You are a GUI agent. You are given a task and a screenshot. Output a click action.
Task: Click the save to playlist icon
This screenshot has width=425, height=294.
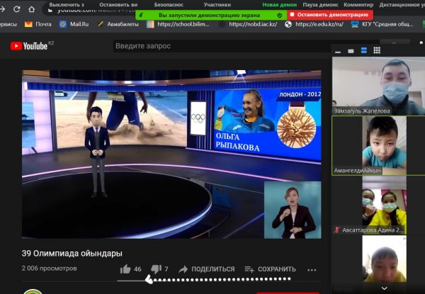(249, 268)
